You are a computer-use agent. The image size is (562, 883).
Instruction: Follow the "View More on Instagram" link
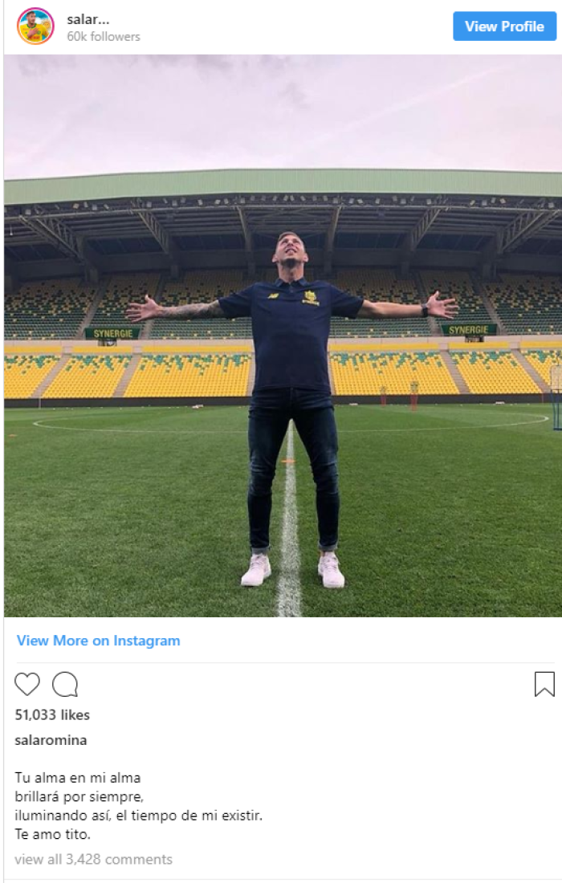99,641
